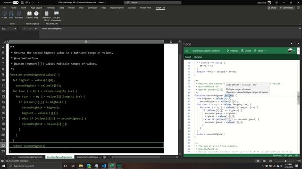Click the Excel icon on taskbar
The height and width of the screenshot is (169, 302).
112,166
